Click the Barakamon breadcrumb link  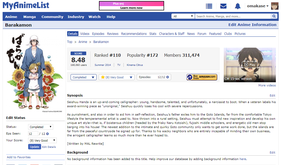(101, 42)
